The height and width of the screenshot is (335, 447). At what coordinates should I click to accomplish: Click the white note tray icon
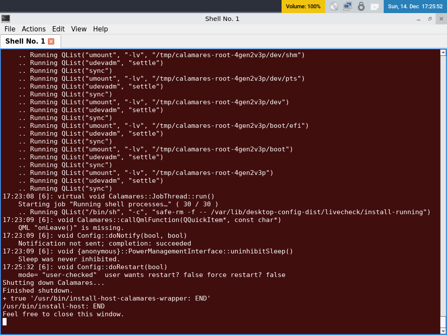point(375,7)
